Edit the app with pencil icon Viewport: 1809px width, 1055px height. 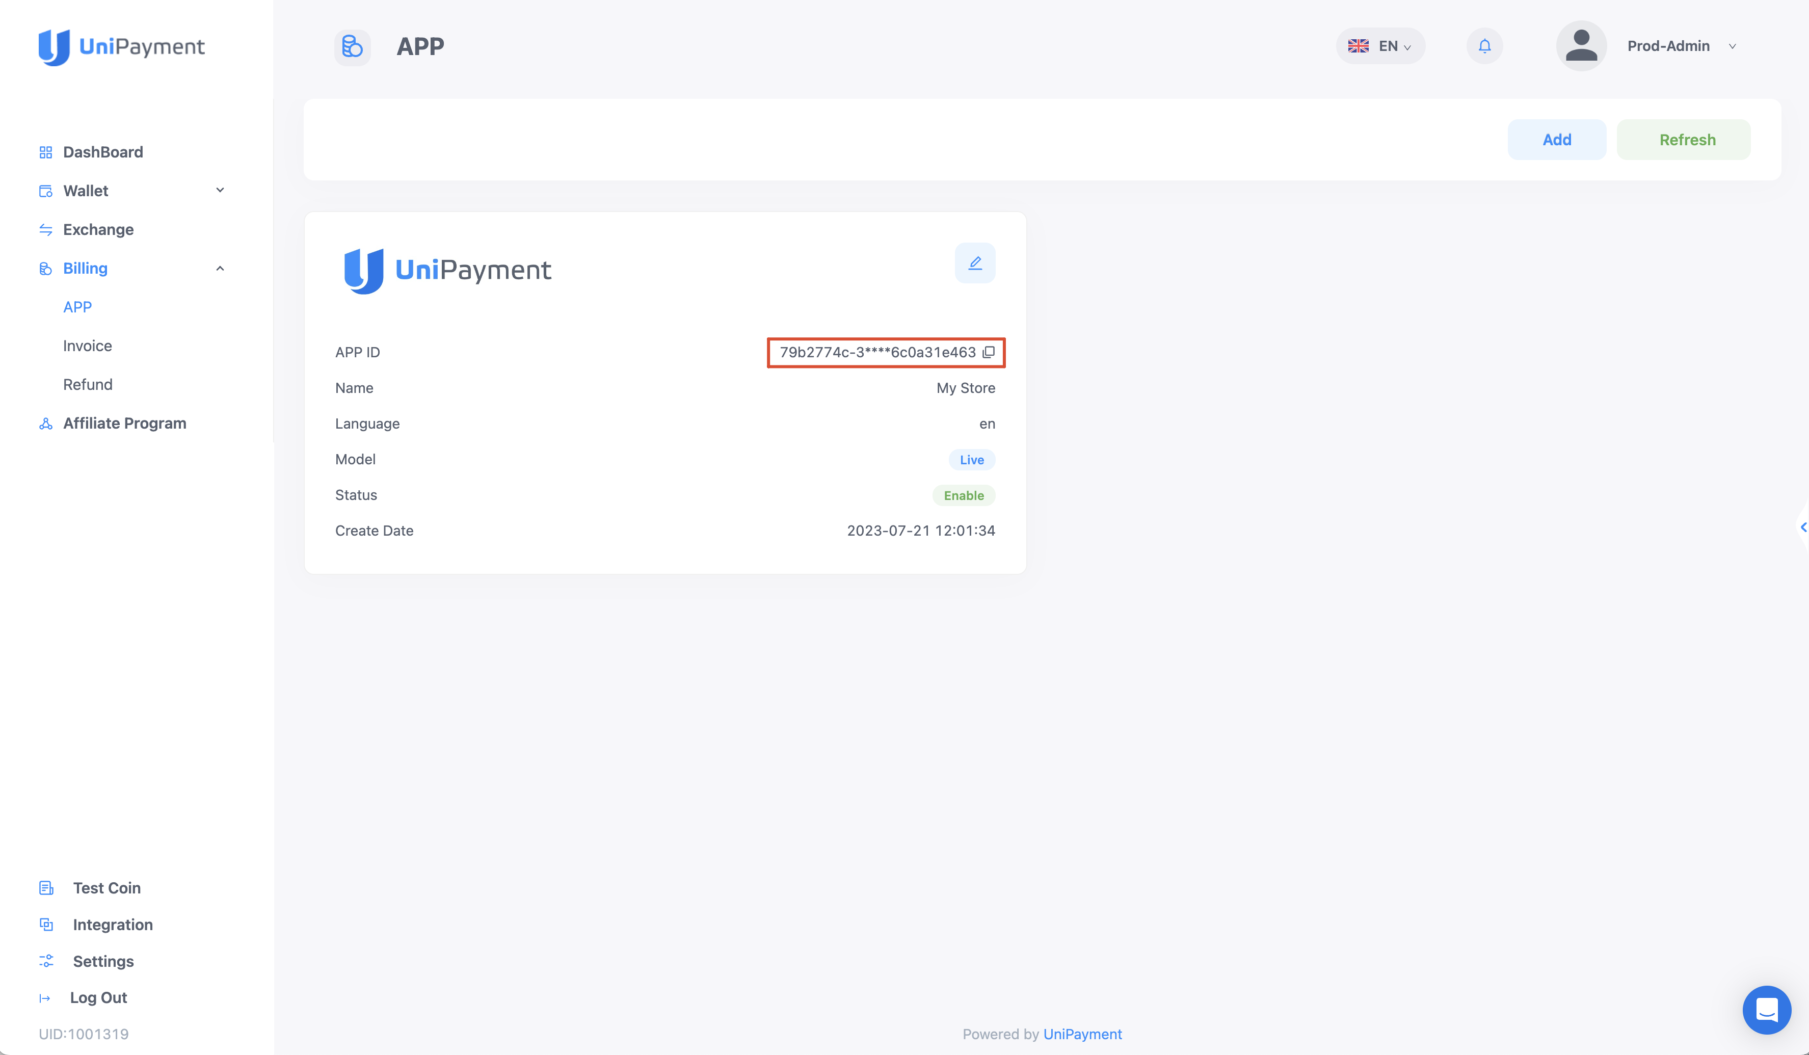pyautogui.click(x=975, y=263)
